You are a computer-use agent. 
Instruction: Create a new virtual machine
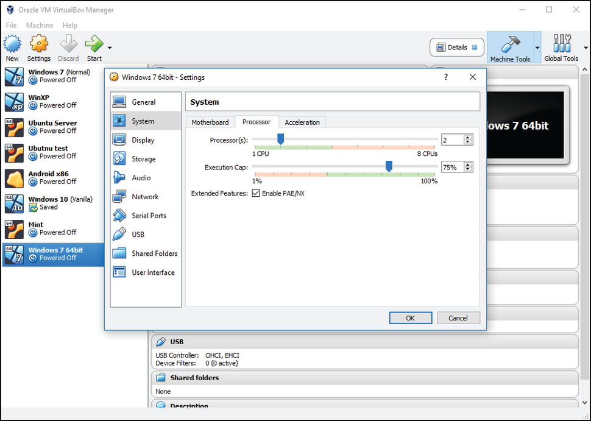pos(12,46)
